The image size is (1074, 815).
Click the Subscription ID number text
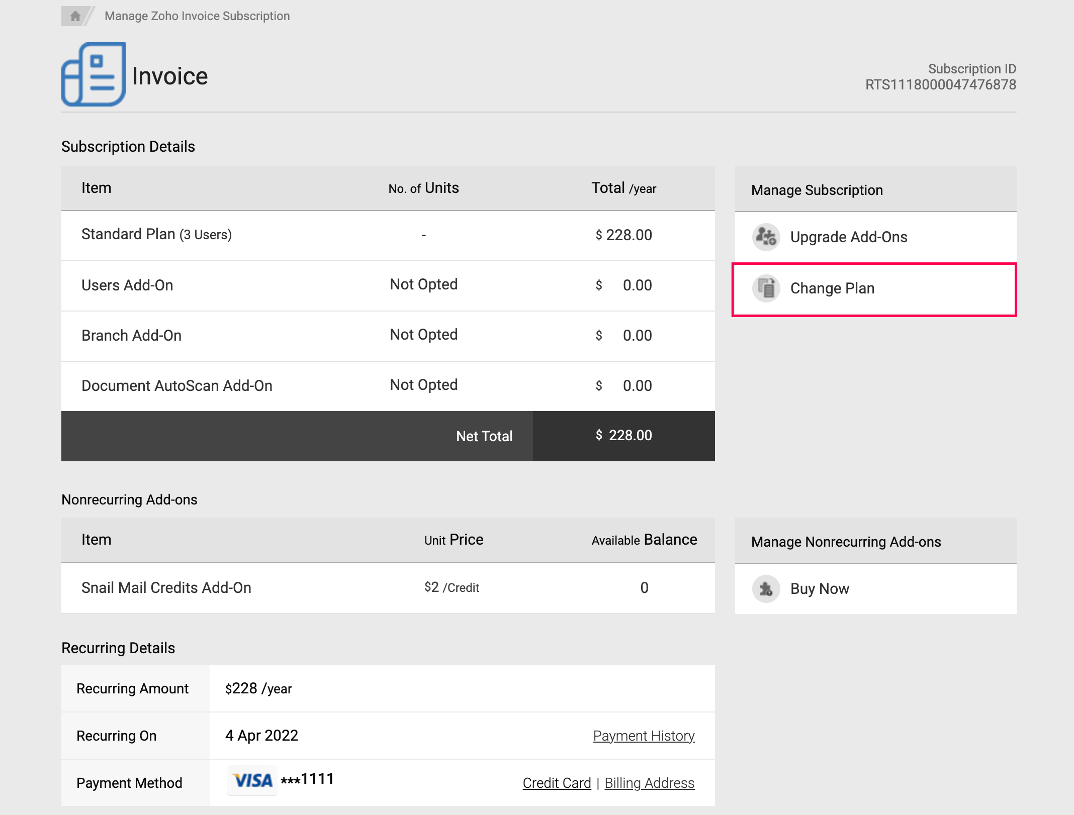point(940,84)
